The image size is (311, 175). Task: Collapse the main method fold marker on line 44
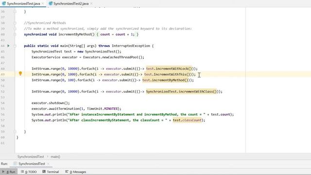click(x=15, y=46)
